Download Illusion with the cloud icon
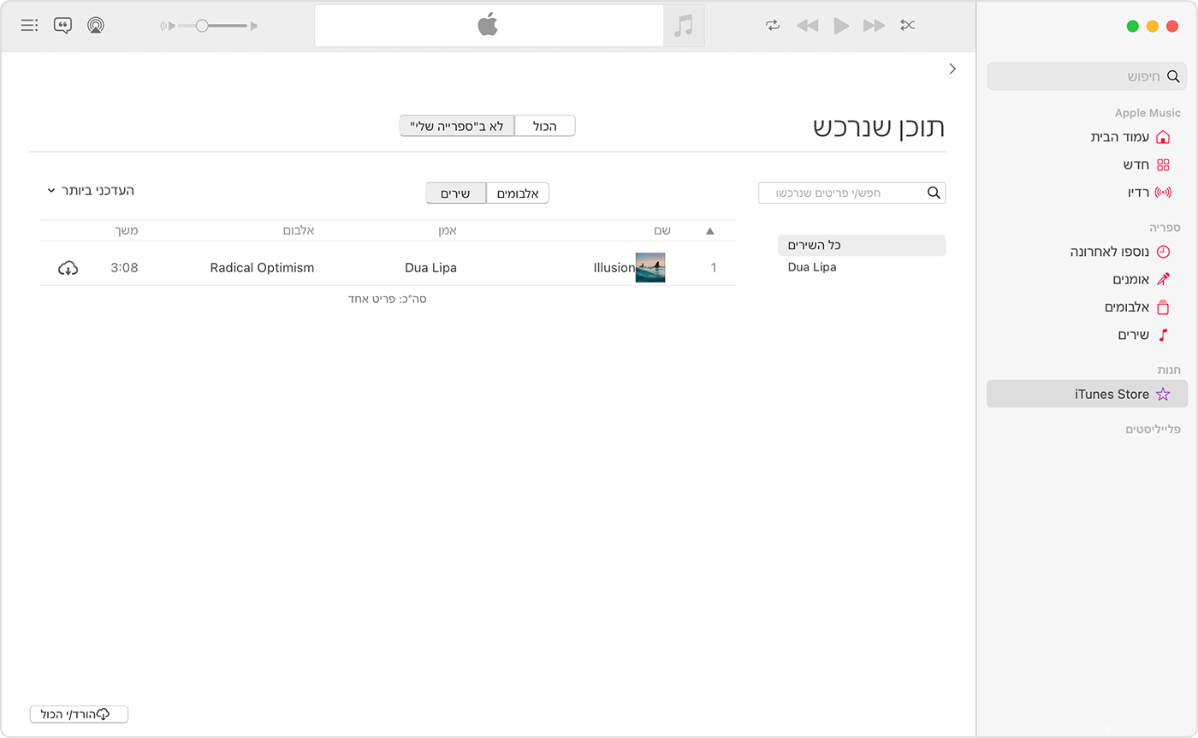Image resolution: width=1198 pixels, height=738 pixels. [68, 268]
